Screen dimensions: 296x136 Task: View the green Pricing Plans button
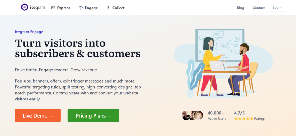pos(93,115)
